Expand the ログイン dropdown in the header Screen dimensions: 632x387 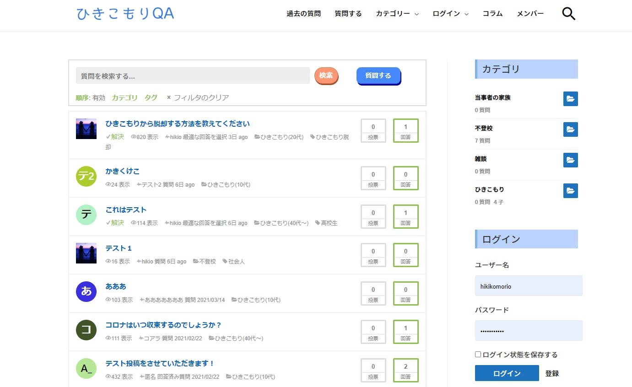tap(450, 14)
